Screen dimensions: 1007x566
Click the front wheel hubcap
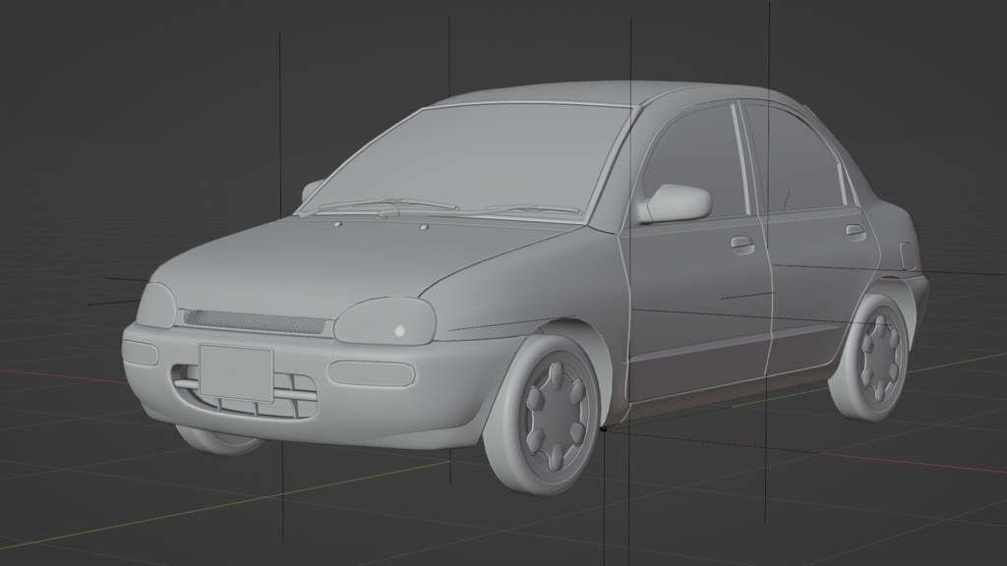[x=555, y=415]
